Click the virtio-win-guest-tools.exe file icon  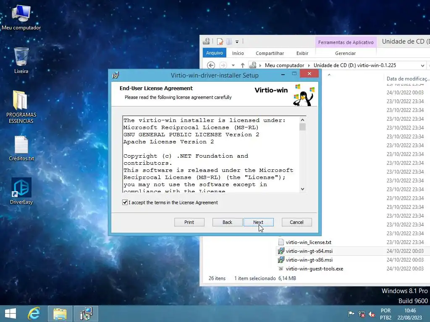coord(281,269)
